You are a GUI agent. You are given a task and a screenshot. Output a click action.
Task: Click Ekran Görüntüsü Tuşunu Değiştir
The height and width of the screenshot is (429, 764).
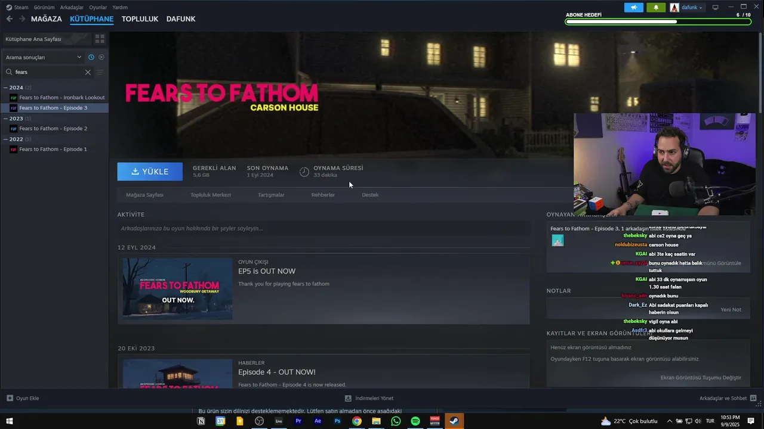(701, 378)
